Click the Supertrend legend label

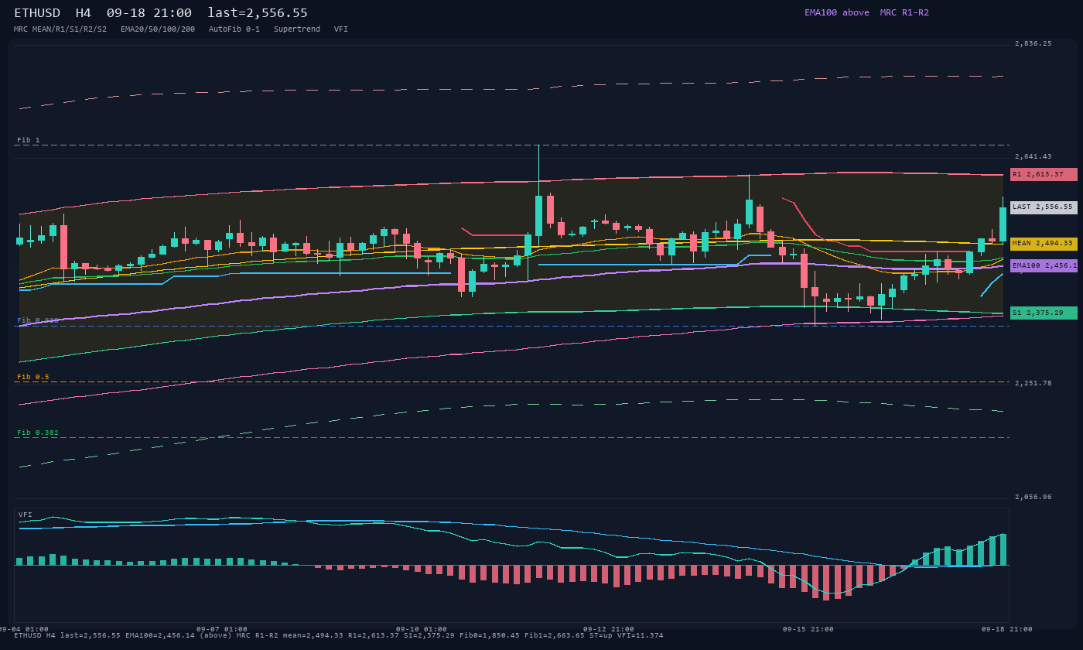click(x=297, y=29)
